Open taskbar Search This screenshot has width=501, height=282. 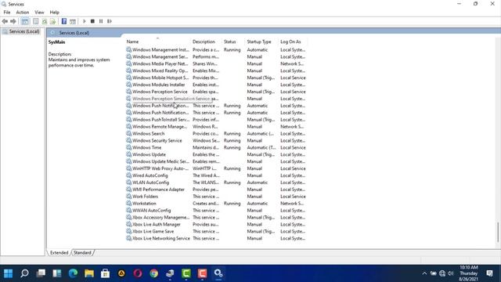point(24,273)
